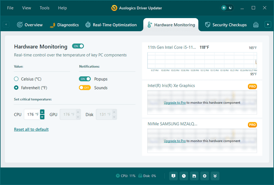Select the Hardware Monitoring tab
This screenshot has width=274, height=185.
(171, 25)
